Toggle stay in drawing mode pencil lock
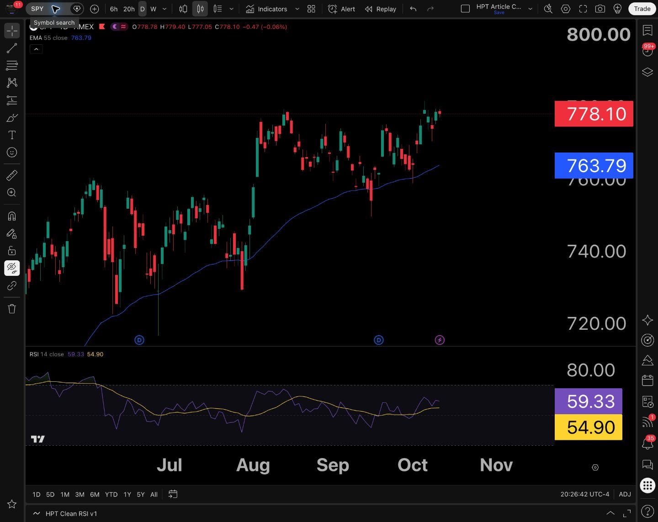Screen dimensions: 658x522 coord(12,233)
